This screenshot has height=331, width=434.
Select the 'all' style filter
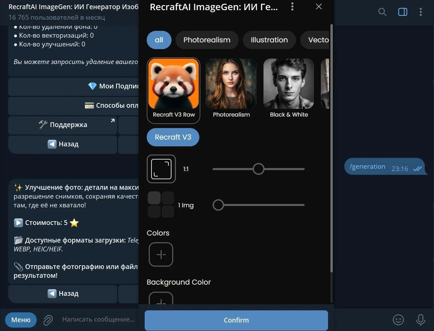159,40
